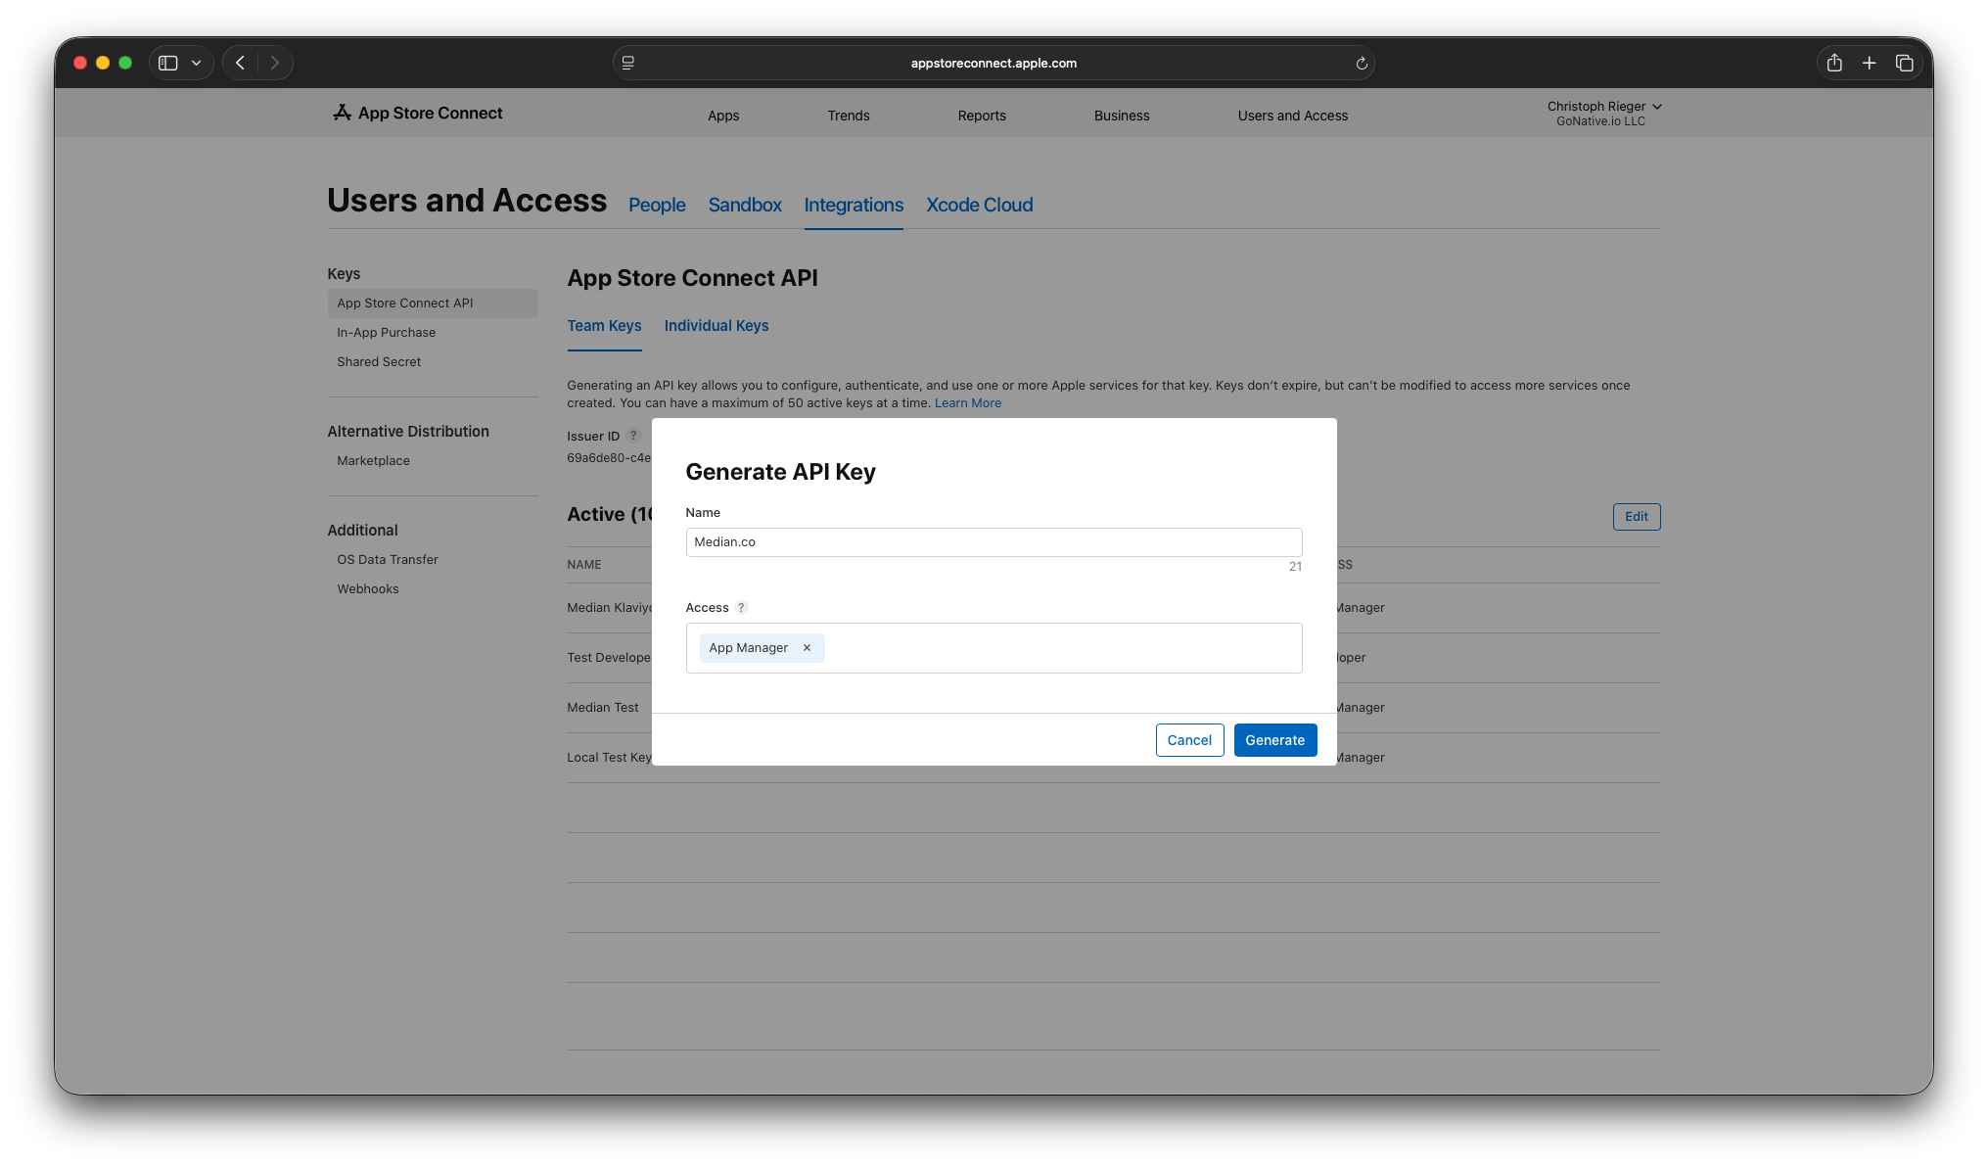This screenshot has height=1167, width=1988.
Task: Open the Share icon in Safari toolbar
Action: (1834, 63)
